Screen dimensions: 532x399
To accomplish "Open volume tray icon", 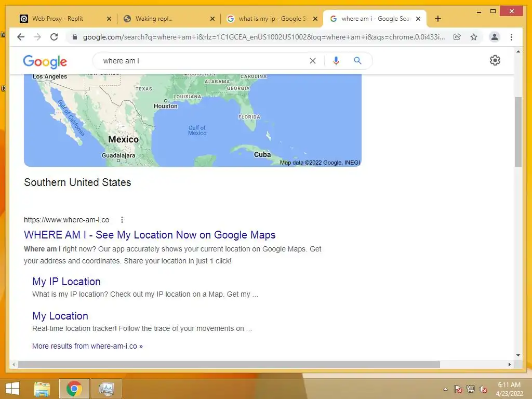I will point(483,389).
